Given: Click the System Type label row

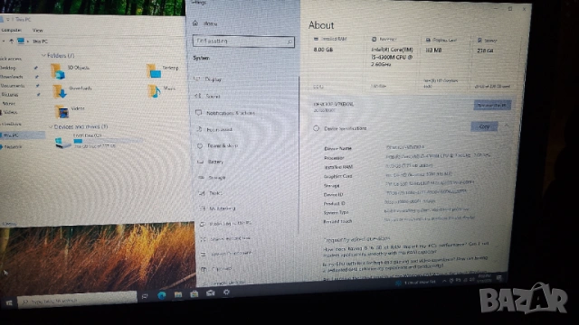Looking at the screenshot, I should [336, 212].
